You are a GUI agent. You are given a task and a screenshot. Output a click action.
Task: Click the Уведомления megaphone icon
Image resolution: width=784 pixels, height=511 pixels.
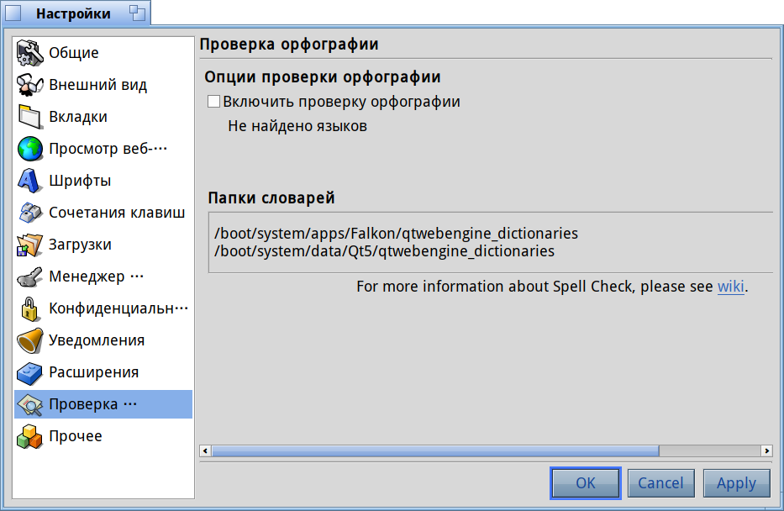coord(30,341)
